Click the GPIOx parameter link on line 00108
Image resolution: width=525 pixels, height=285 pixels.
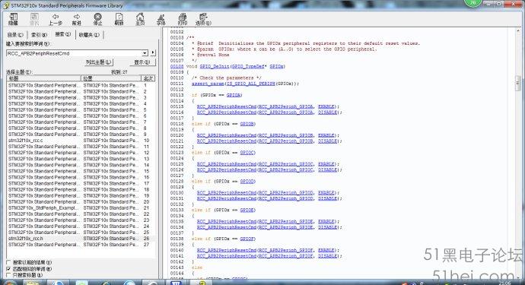(276, 66)
